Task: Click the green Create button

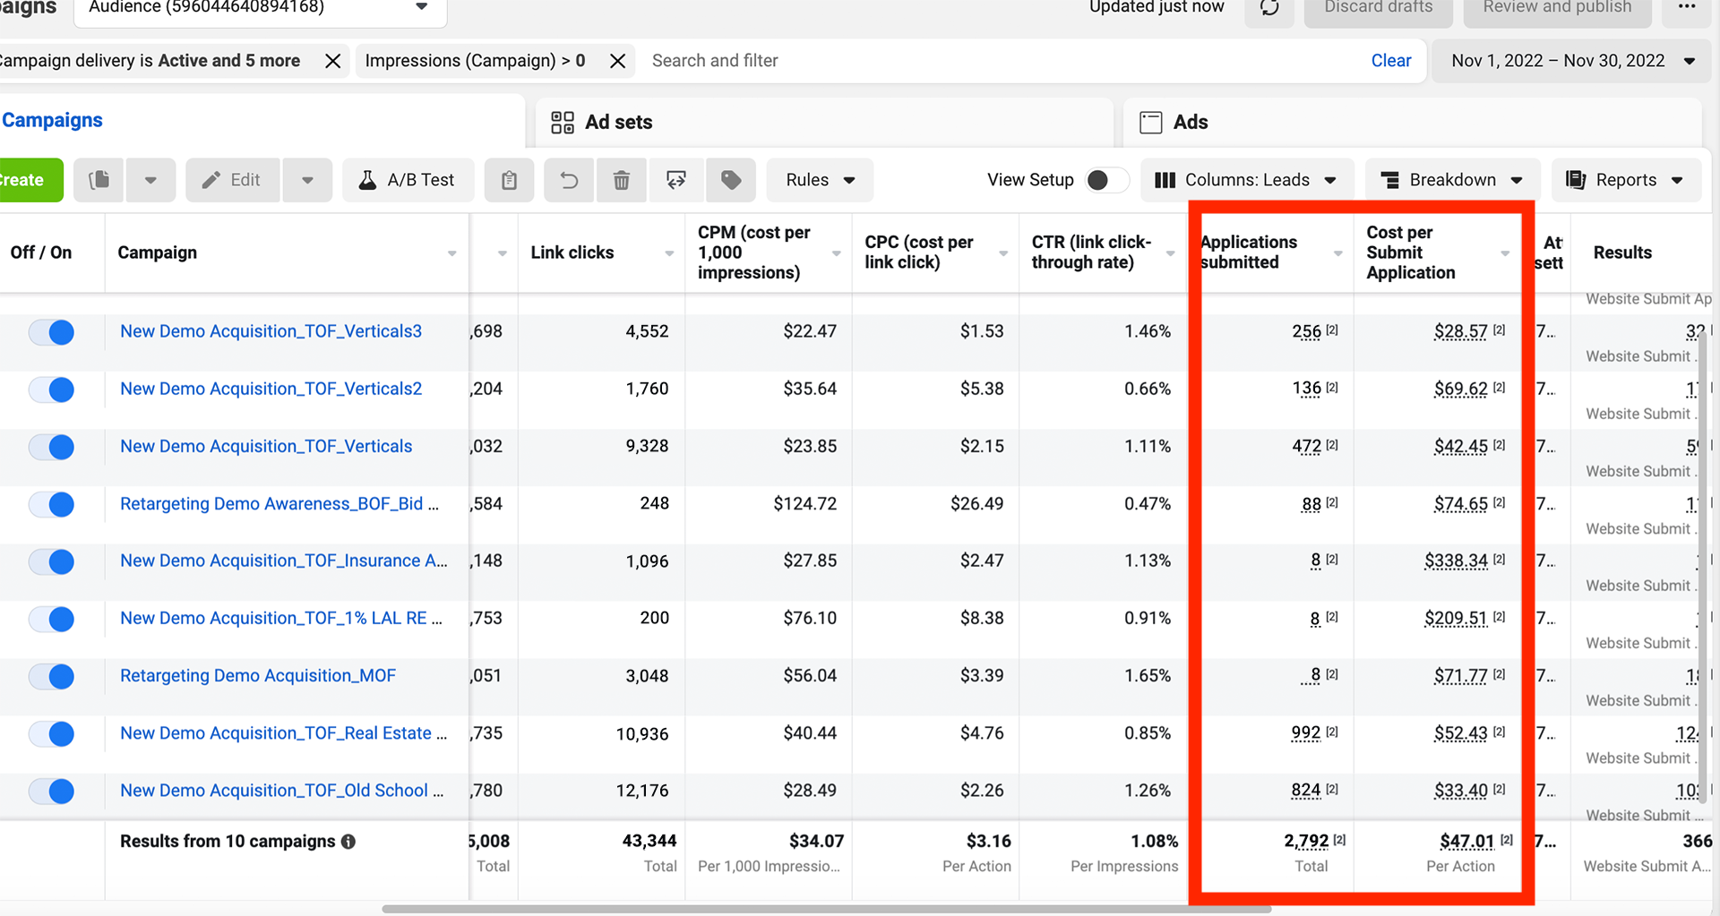Action: 30,180
